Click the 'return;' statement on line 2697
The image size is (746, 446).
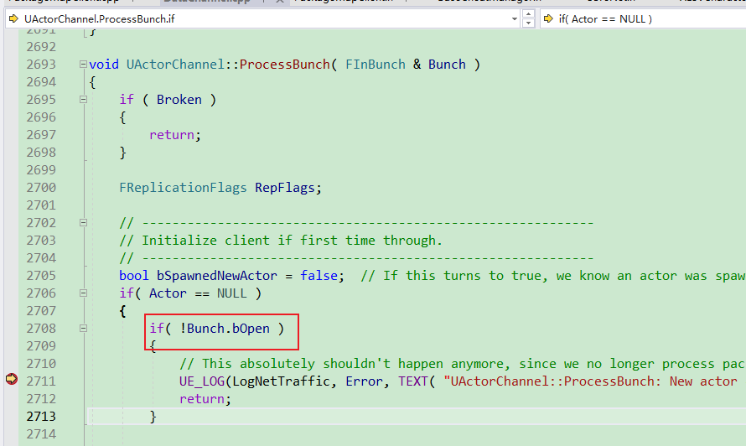(175, 135)
